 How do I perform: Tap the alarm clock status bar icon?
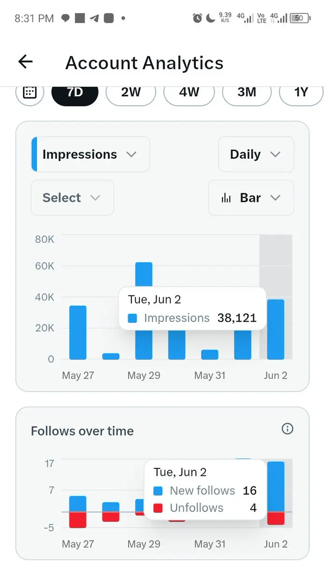tap(197, 18)
